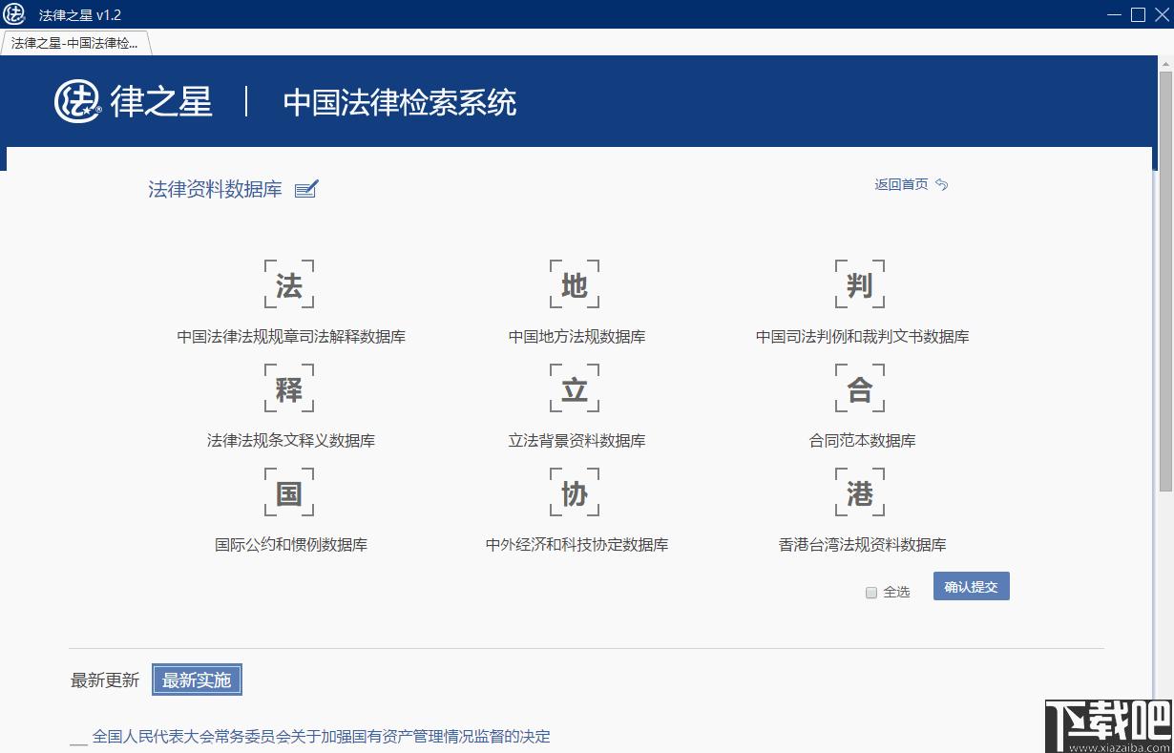Viewport: 1174px width, 753px height.
Task: Click the vertical scrollbar thumb
Action: 1165,282
